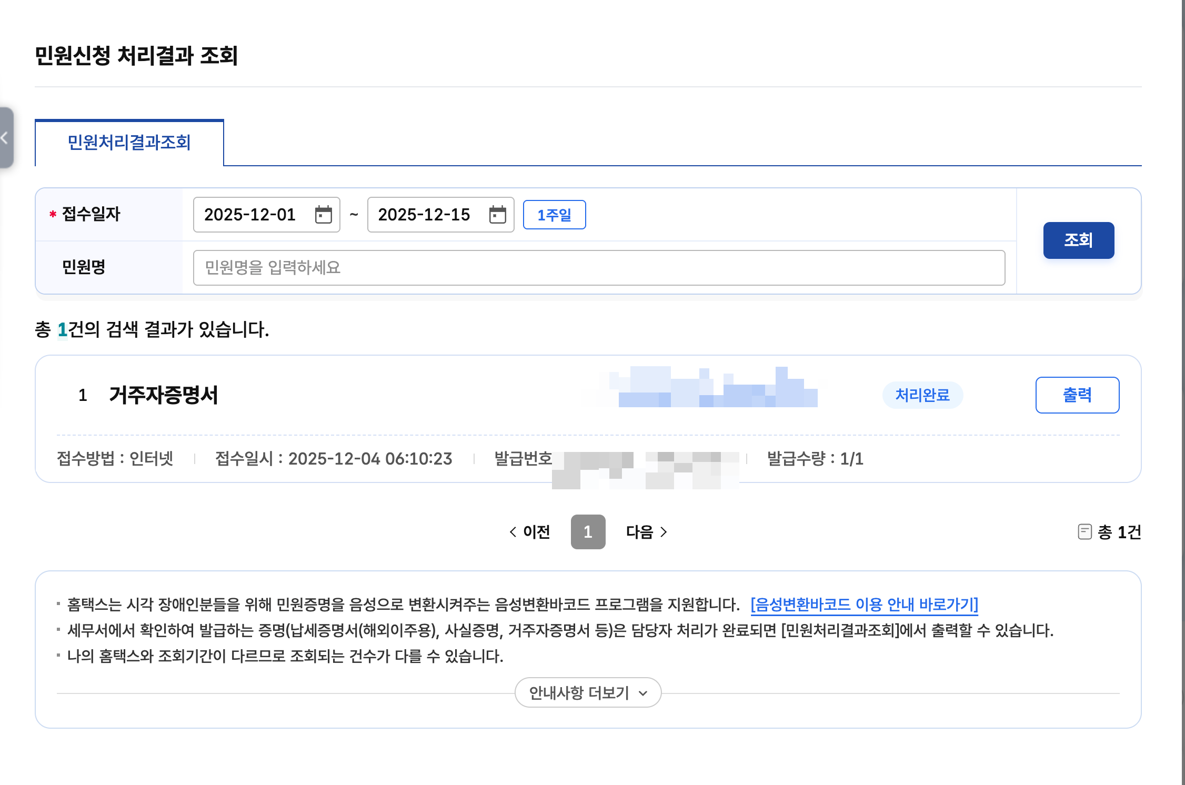Click the end date field 2025-12-15
This screenshot has height=785, width=1185.
tap(424, 215)
